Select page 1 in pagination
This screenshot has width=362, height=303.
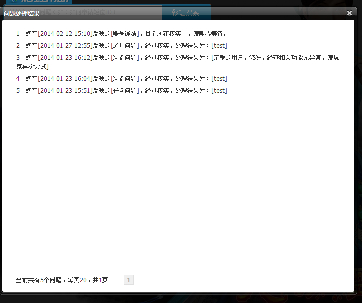(129, 280)
